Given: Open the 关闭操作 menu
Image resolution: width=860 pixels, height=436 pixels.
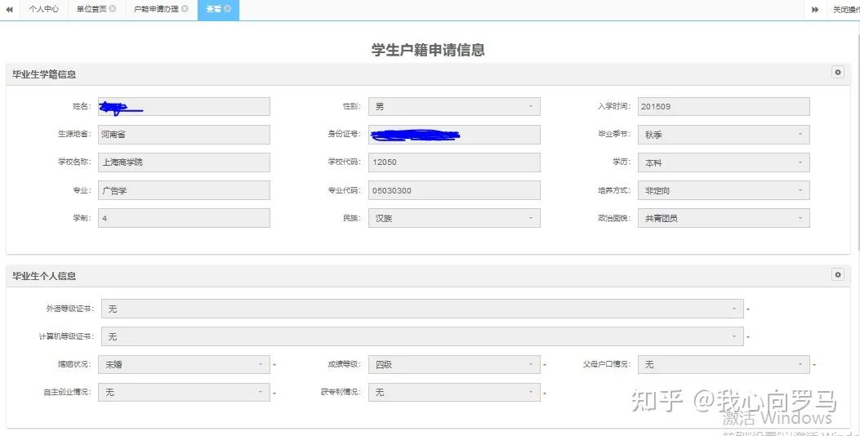Looking at the screenshot, I should pos(846,9).
